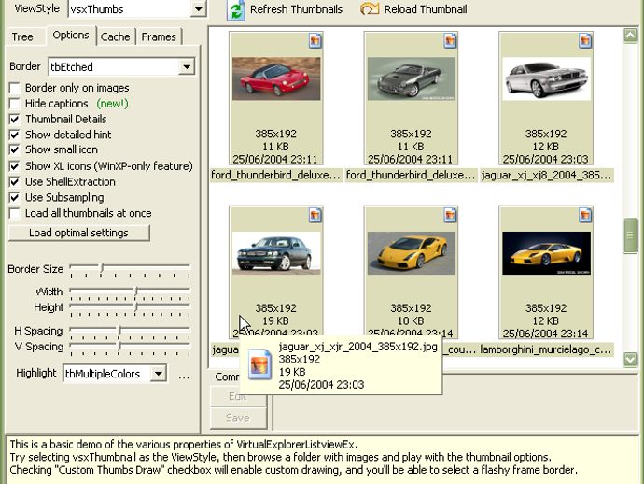Click small file icon on grey Thunderbird thumbnail
The height and width of the screenshot is (484, 644).
tap(450, 41)
